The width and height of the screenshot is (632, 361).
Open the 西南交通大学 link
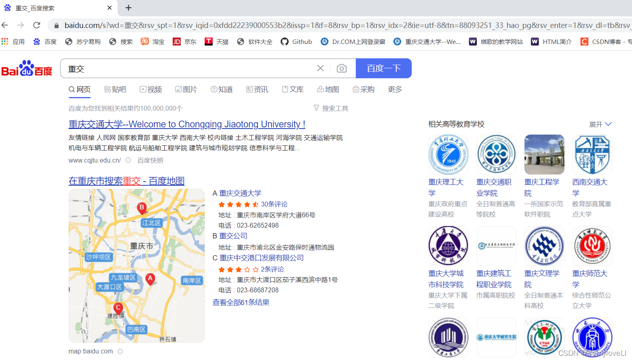590,187
